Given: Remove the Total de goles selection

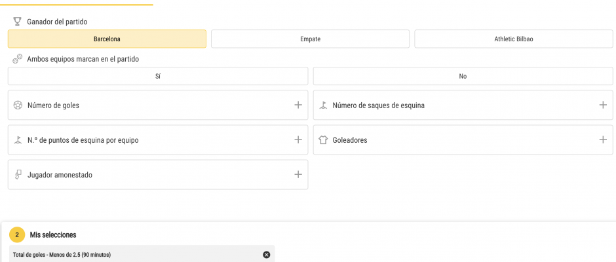Looking at the screenshot, I should [x=266, y=255].
